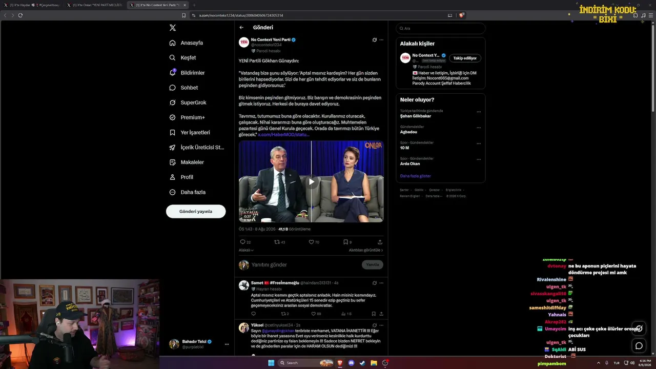This screenshot has height=369, width=656.
Task: Focus the Ara search field
Action: [441, 28]
